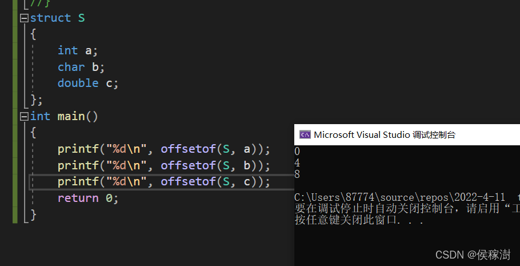Click the 'main' function name
This screenshot has width=520, height=266.
pyautogui.click(x=71, y=117)
